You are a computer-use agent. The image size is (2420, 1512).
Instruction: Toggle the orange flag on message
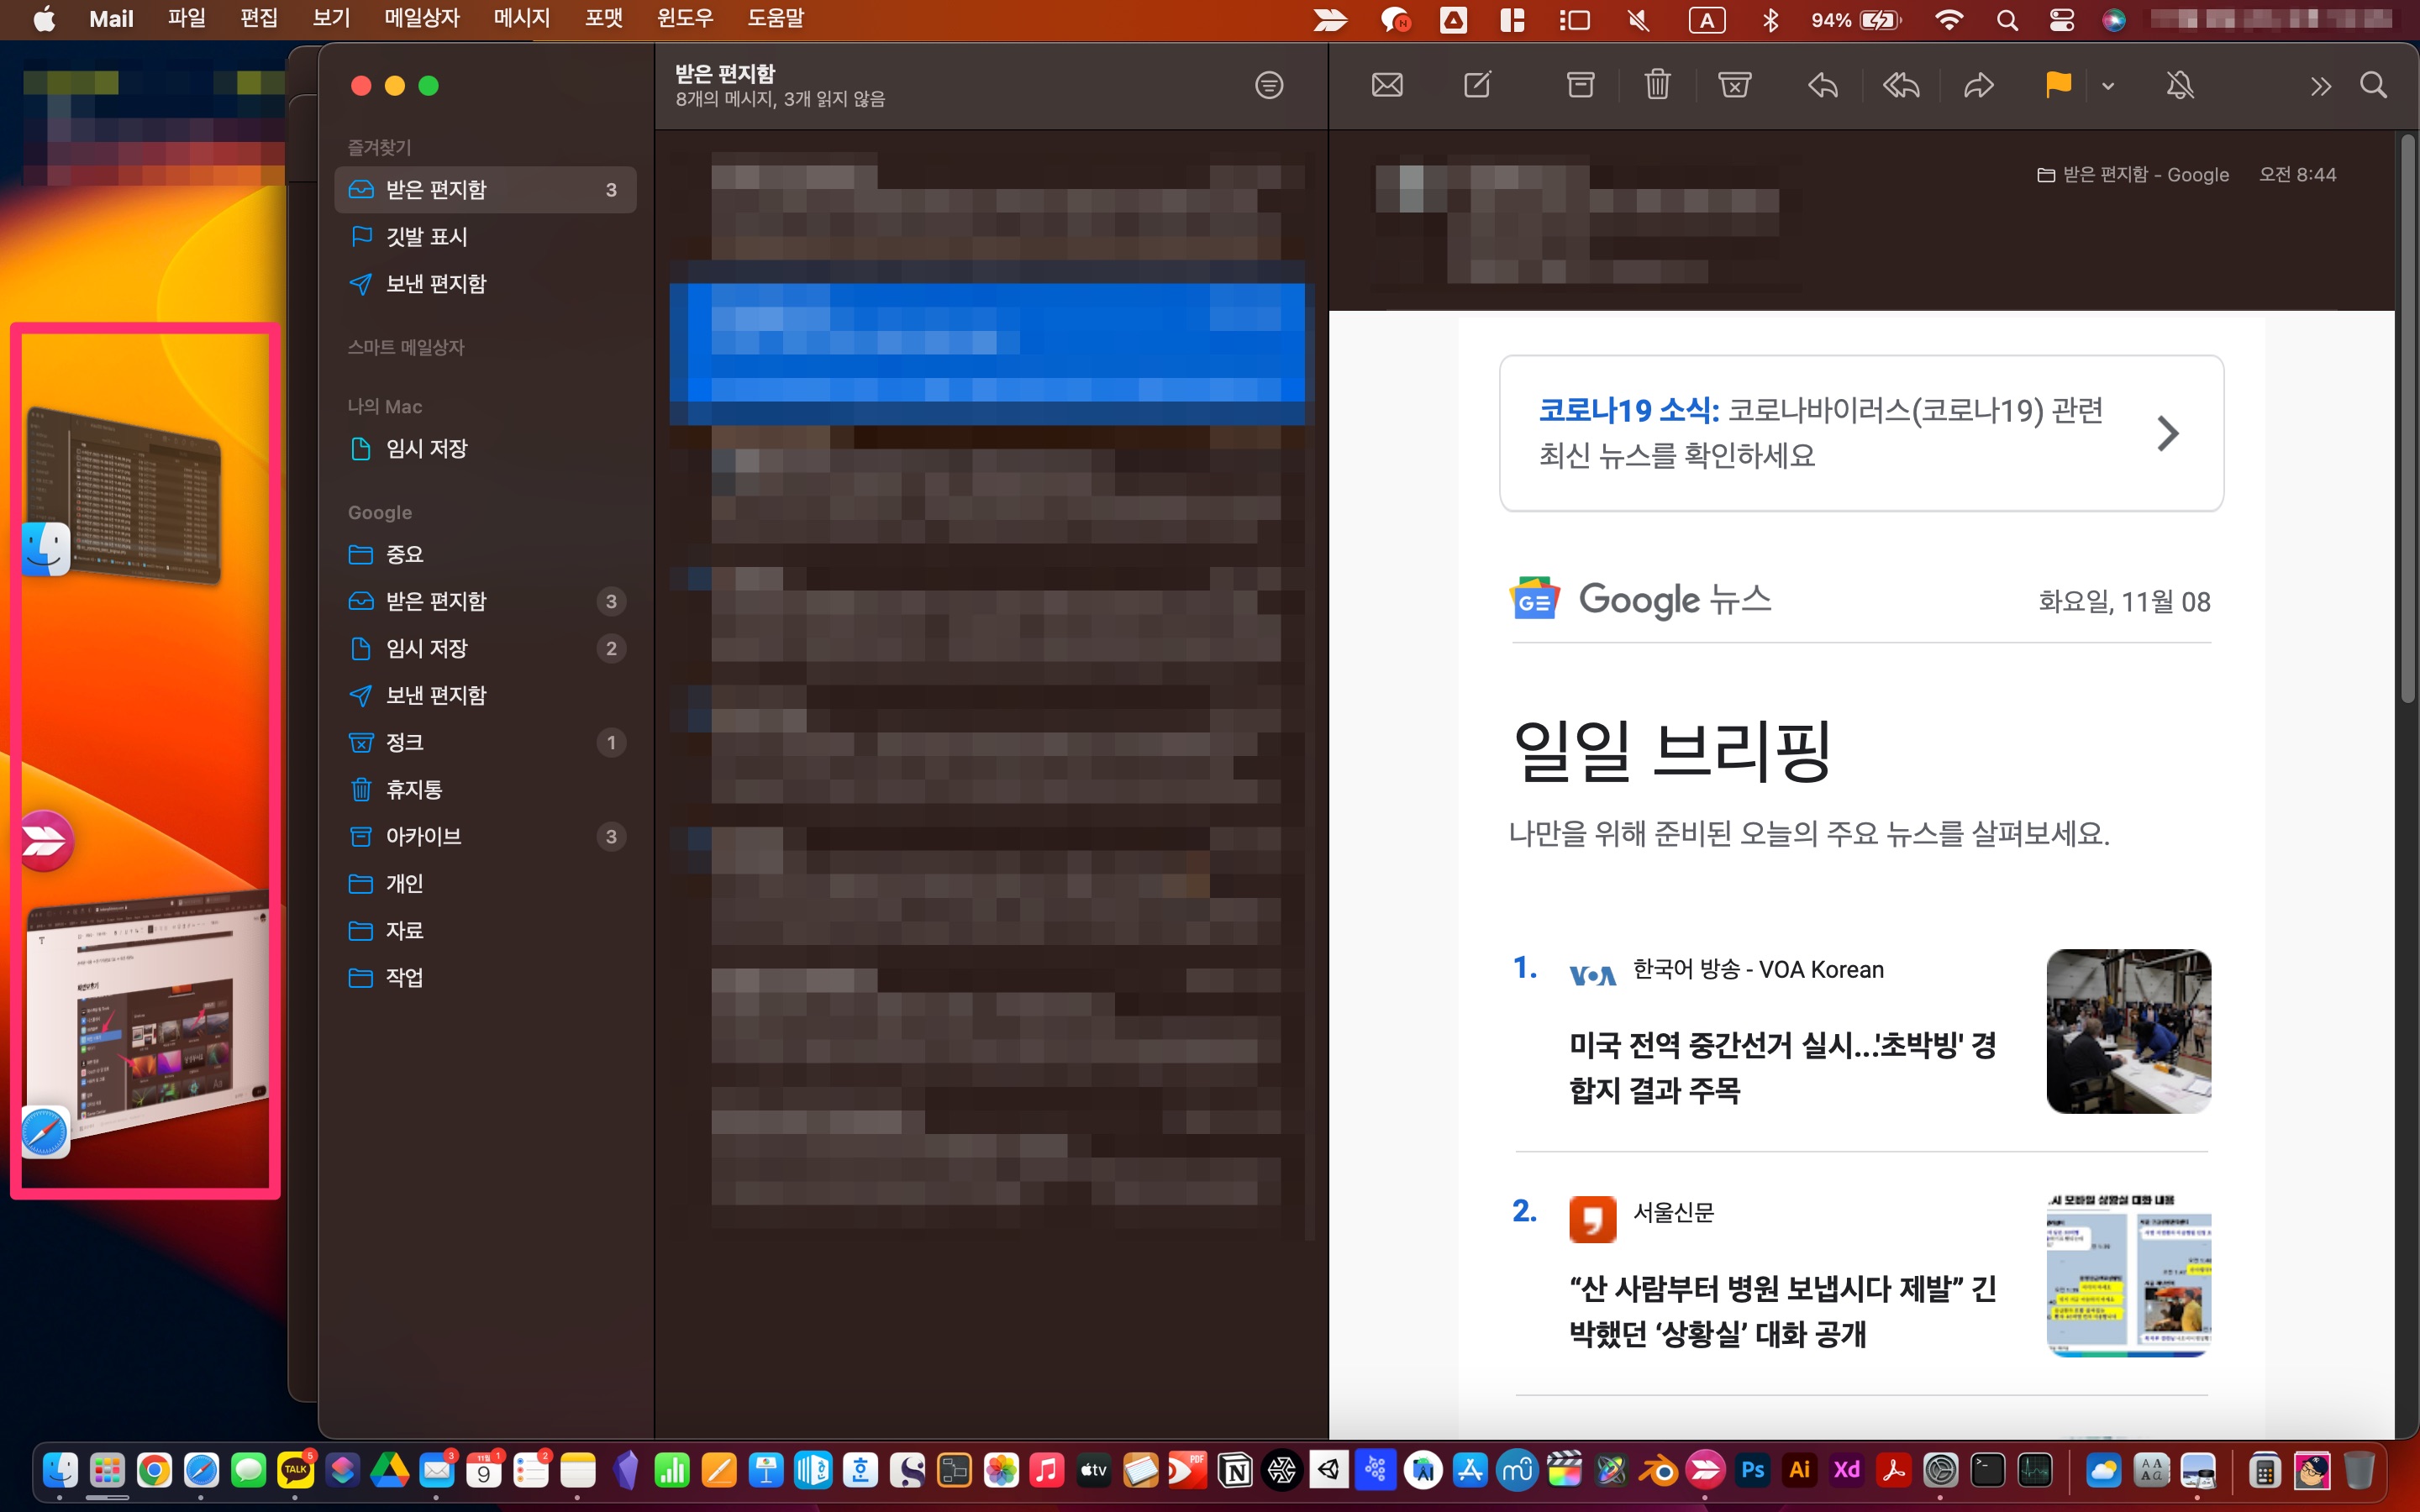[2058, 86]
